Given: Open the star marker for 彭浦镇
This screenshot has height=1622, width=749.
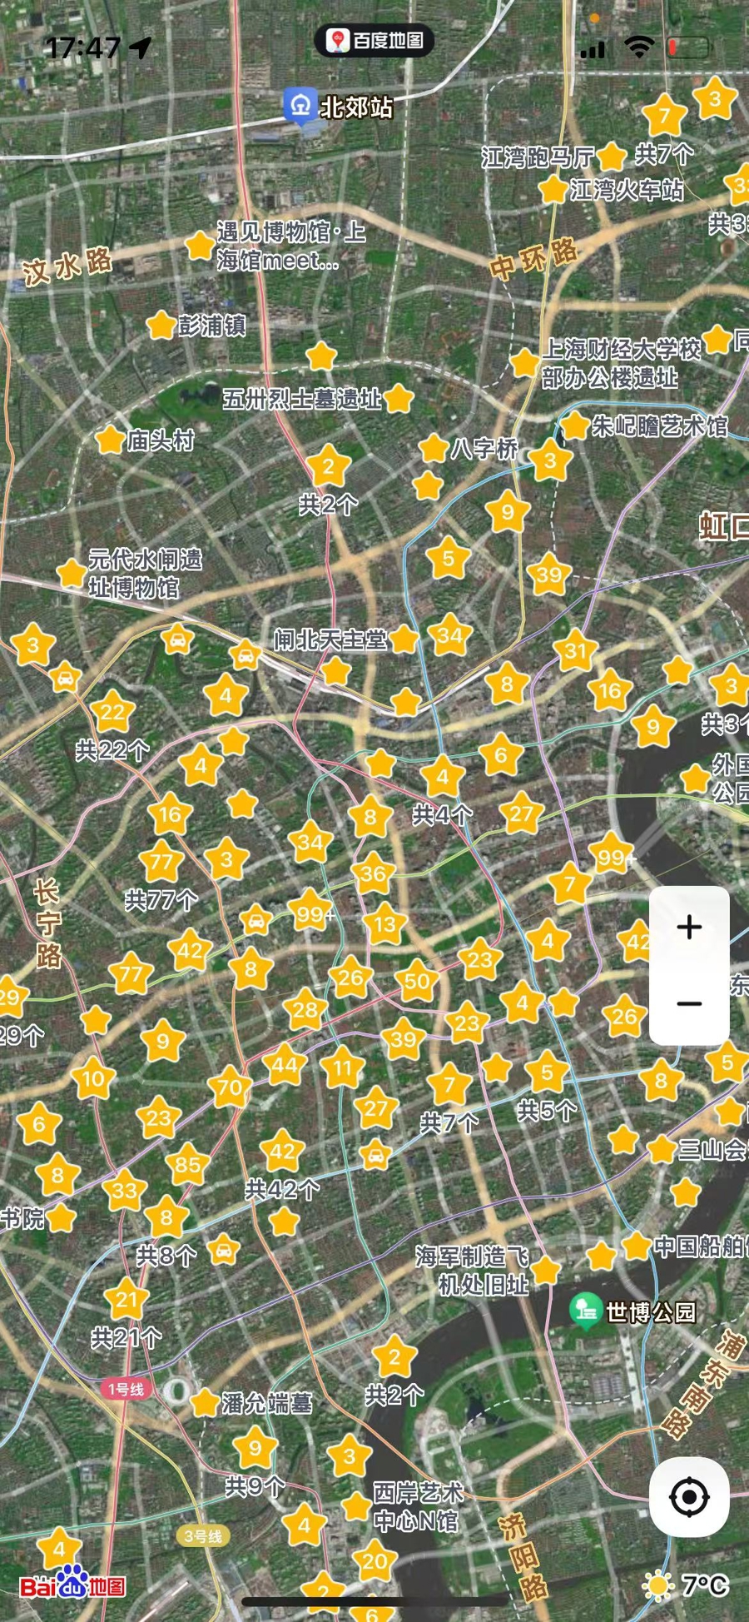Looking at the screenshot, I should coord(161,325).
